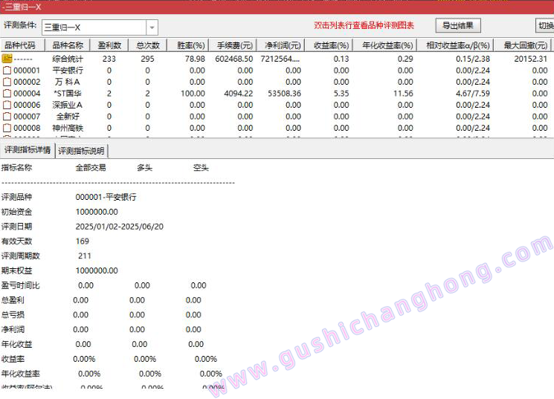
Task: Click stock code 000006
Action: 27,106
